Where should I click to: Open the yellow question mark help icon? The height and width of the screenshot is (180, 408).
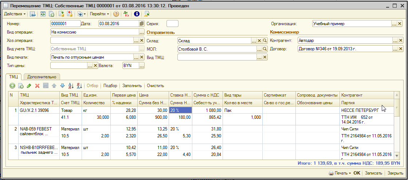[116, 14]
